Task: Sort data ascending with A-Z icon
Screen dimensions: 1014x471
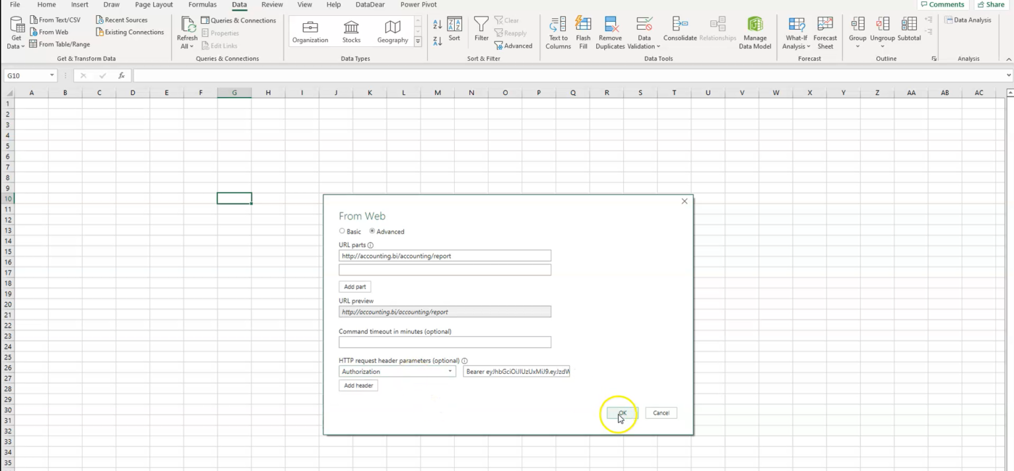Action: 436,24
